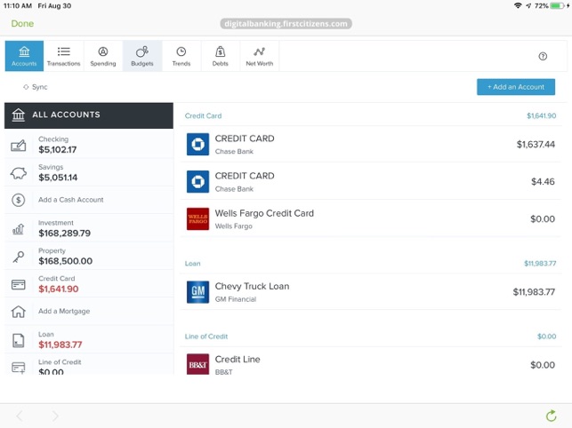Select Property value $168,500.00
The width and height of the screenshot is (572, 428).
(65, 261)
